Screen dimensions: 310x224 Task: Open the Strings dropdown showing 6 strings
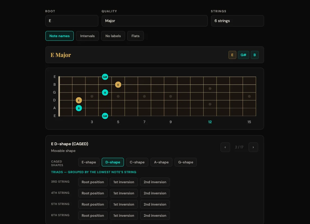(x=237, y=21)
